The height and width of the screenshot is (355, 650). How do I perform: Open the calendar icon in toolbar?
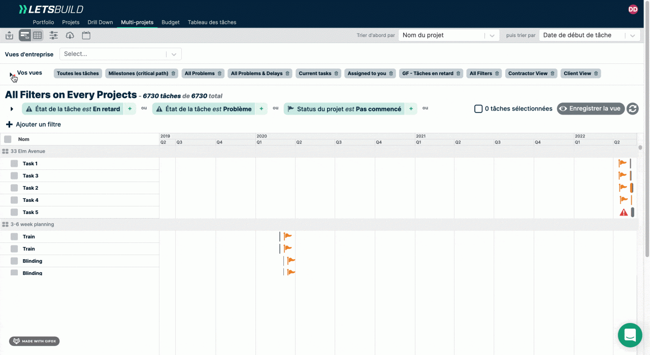[x=86, y=35]
